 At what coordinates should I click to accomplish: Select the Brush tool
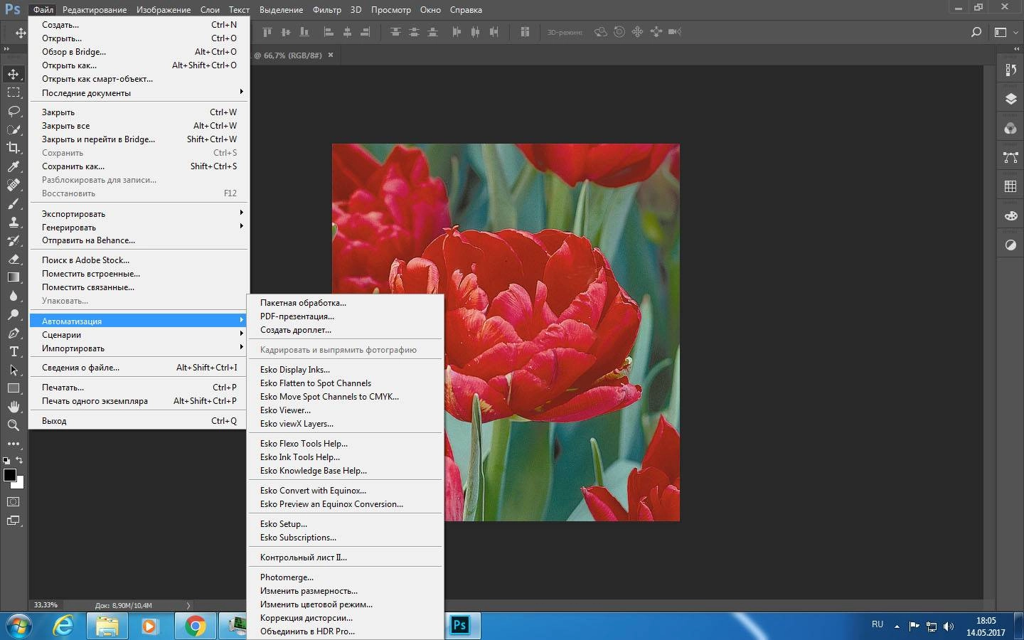tap(14, 203)
